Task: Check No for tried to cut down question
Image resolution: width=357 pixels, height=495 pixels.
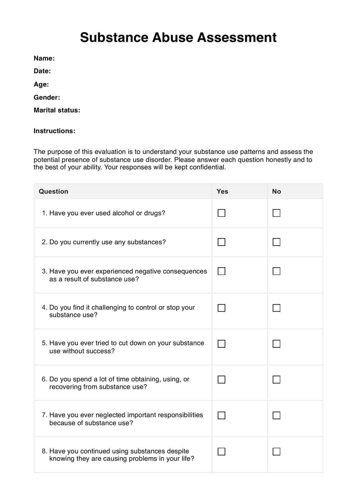Action: (x=276, y=344)
